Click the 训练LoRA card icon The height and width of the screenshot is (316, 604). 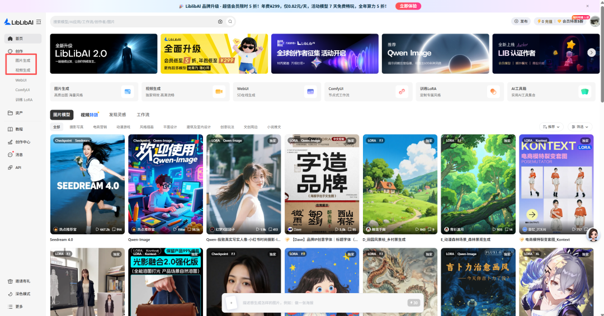(x=493, y=92)
